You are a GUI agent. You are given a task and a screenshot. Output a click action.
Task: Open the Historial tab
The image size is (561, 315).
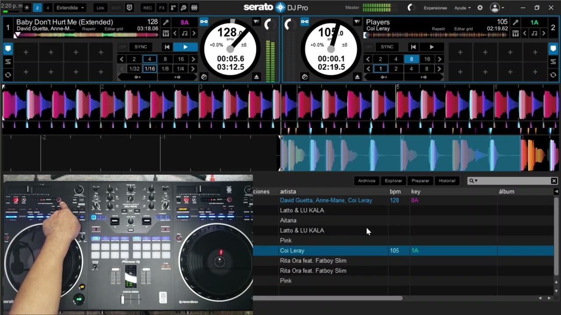447,181
